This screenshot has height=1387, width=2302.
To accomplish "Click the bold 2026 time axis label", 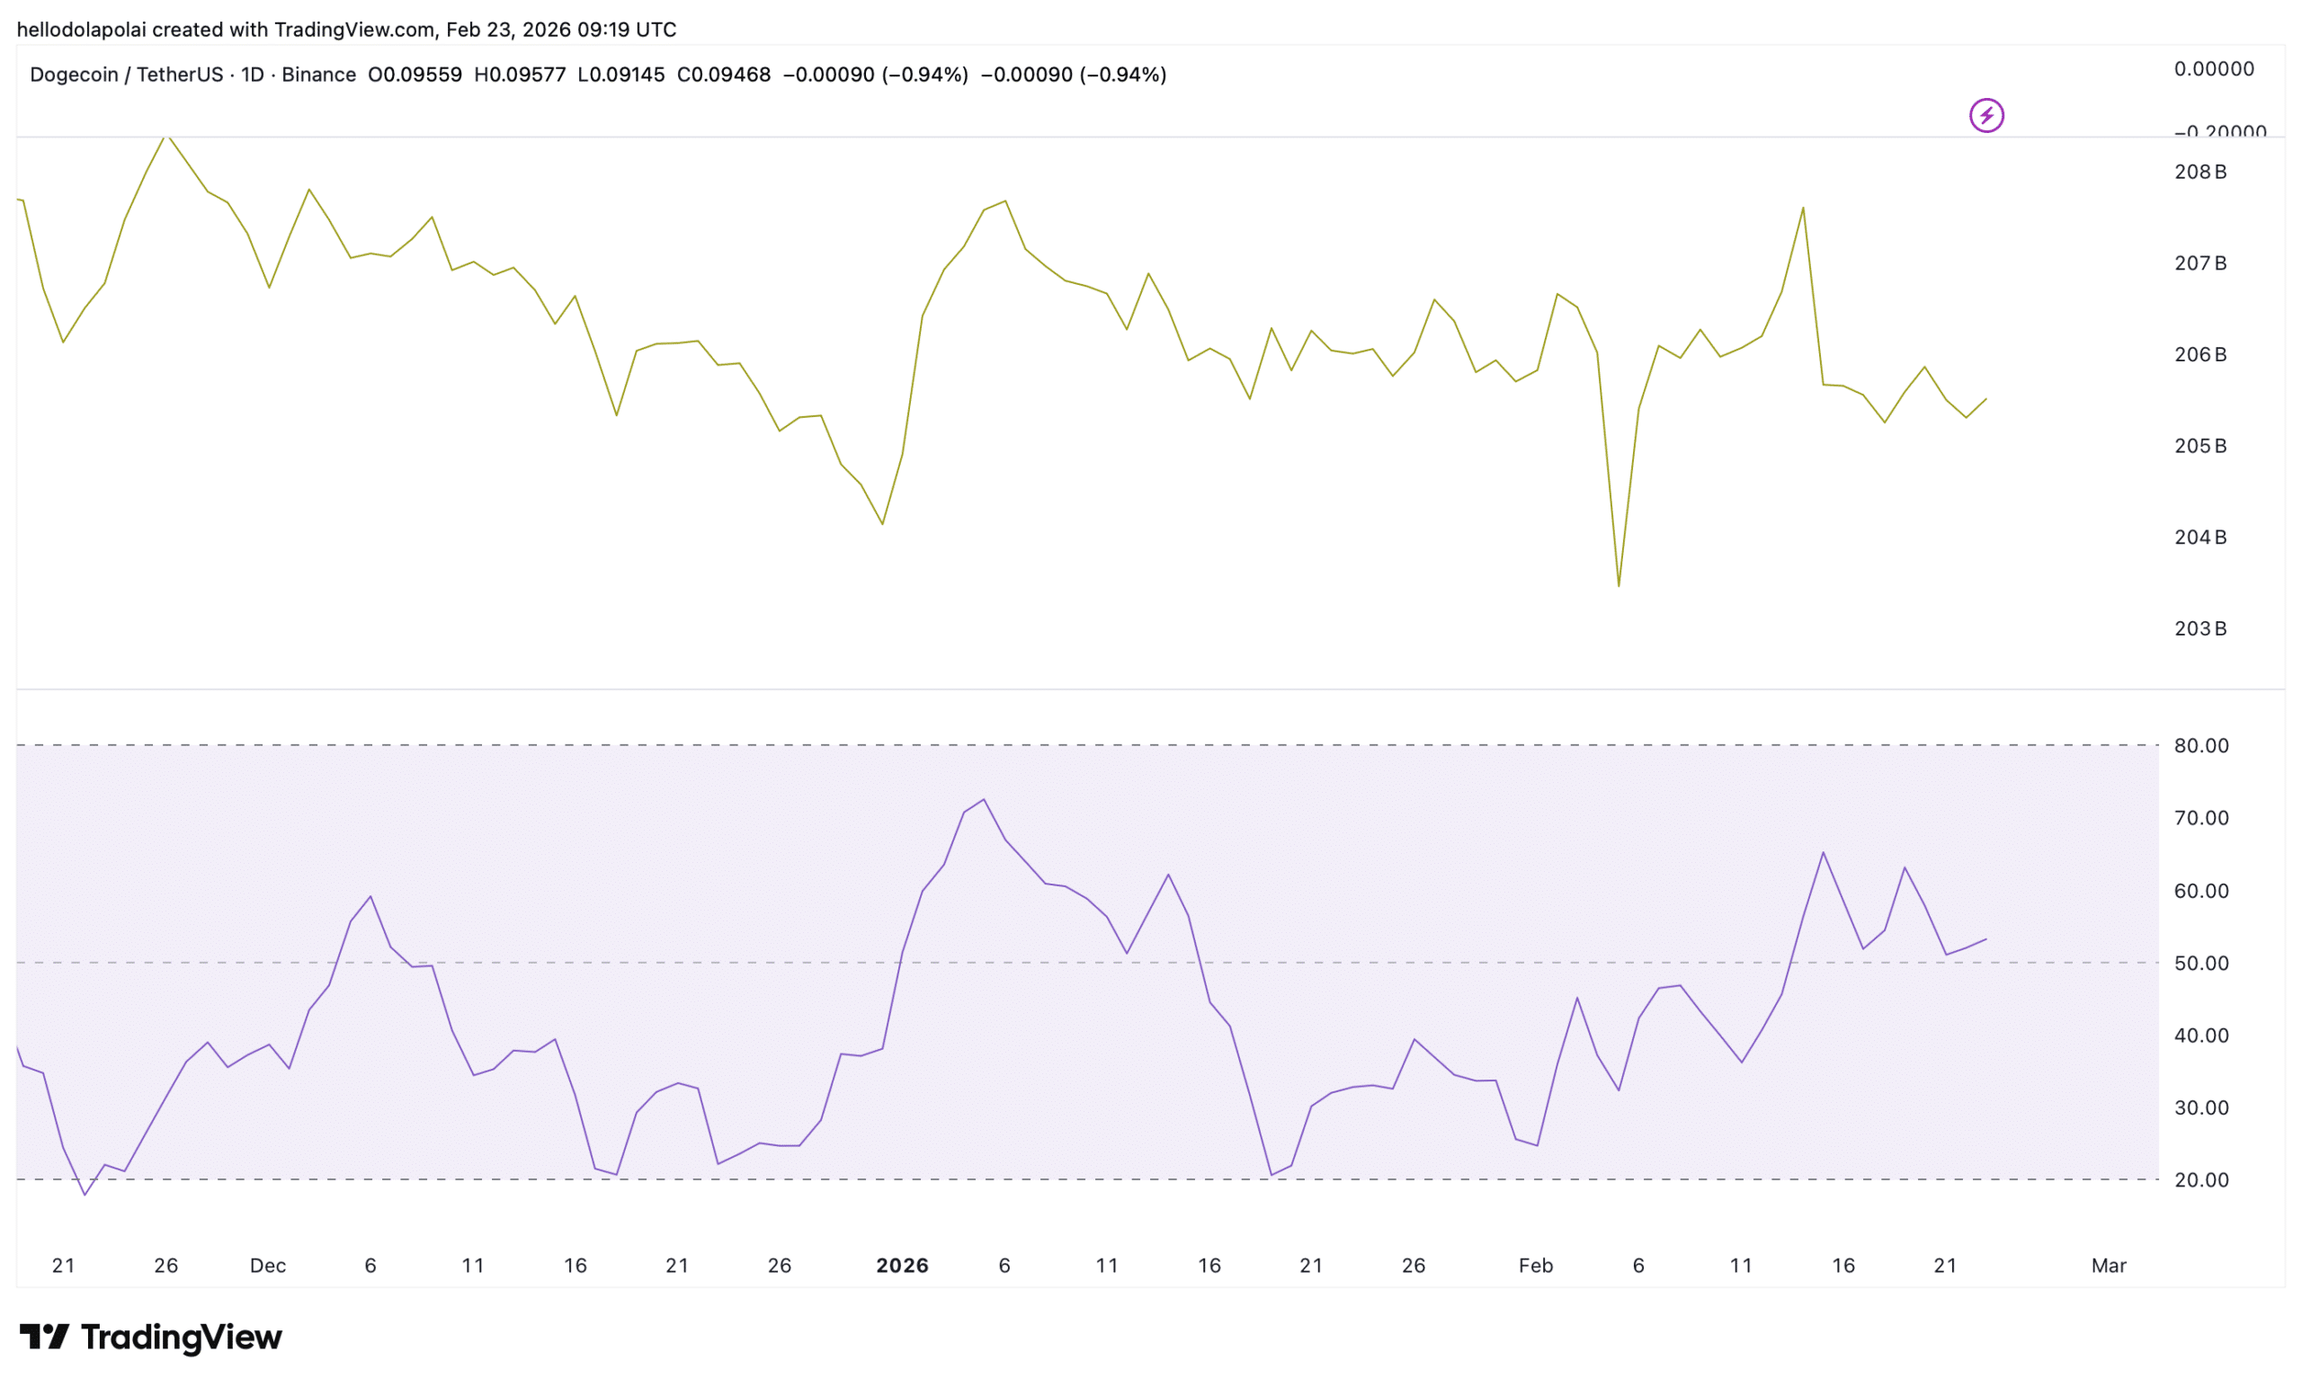I will click(x=902, y=1266).
